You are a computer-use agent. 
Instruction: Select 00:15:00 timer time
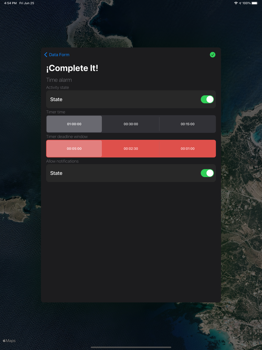tap(188, 124)
